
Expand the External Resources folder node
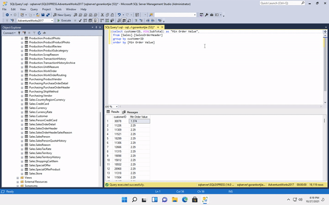(18, 182)
